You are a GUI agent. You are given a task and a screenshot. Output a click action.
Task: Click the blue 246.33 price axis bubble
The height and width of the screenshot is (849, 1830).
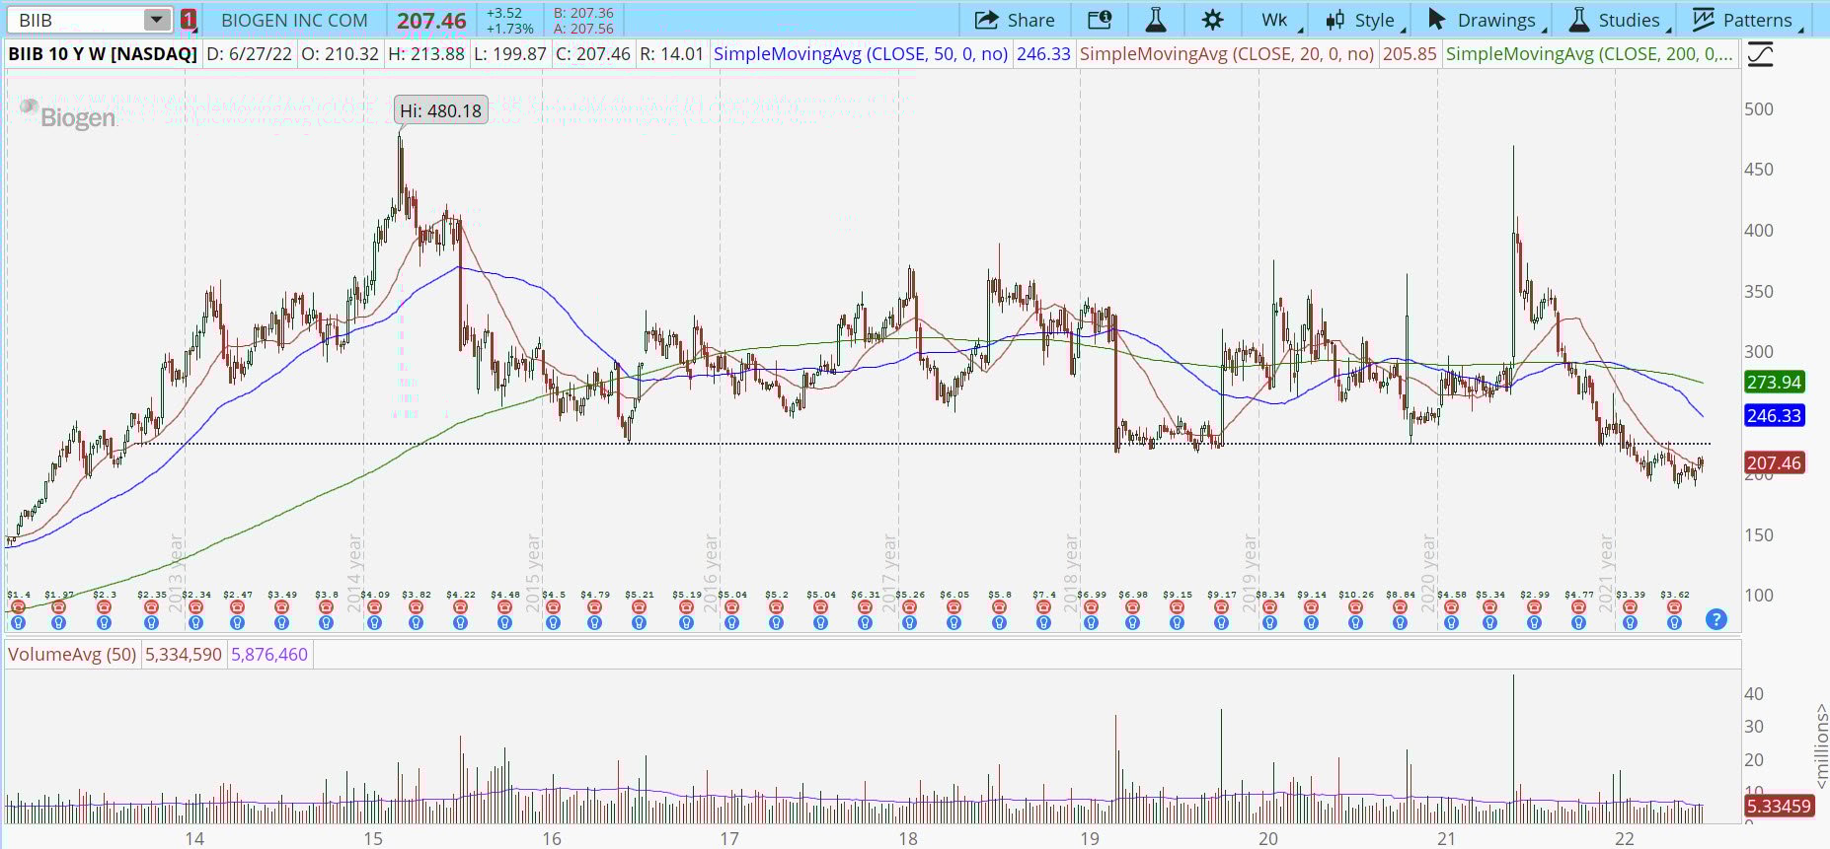pyautogui.click(x=1774, y=416)
